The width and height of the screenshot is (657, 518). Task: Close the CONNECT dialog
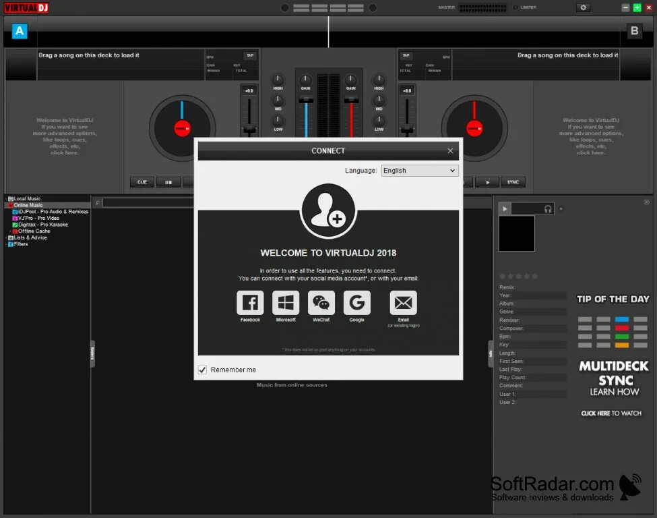pos(450,150)
